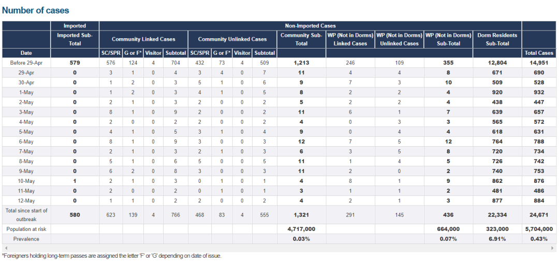
Task: Click the 'Imported' column group header
Action: point(75,25)
